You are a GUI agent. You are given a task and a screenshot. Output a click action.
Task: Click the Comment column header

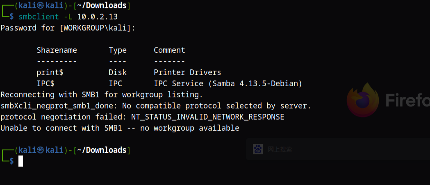click(169, 50)
